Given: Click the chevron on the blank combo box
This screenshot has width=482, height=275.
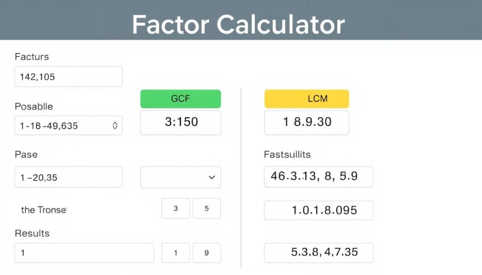Looking at the screenshot, I should pos(211,177).
